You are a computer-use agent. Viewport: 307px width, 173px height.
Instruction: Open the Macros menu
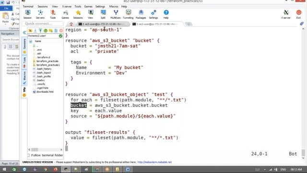click(x=114, y=6)
